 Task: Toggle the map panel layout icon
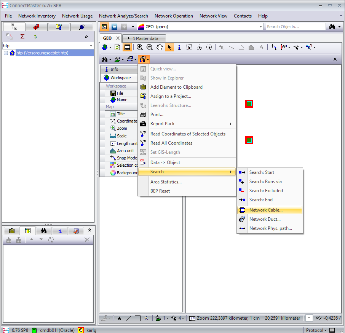point(127,47)
